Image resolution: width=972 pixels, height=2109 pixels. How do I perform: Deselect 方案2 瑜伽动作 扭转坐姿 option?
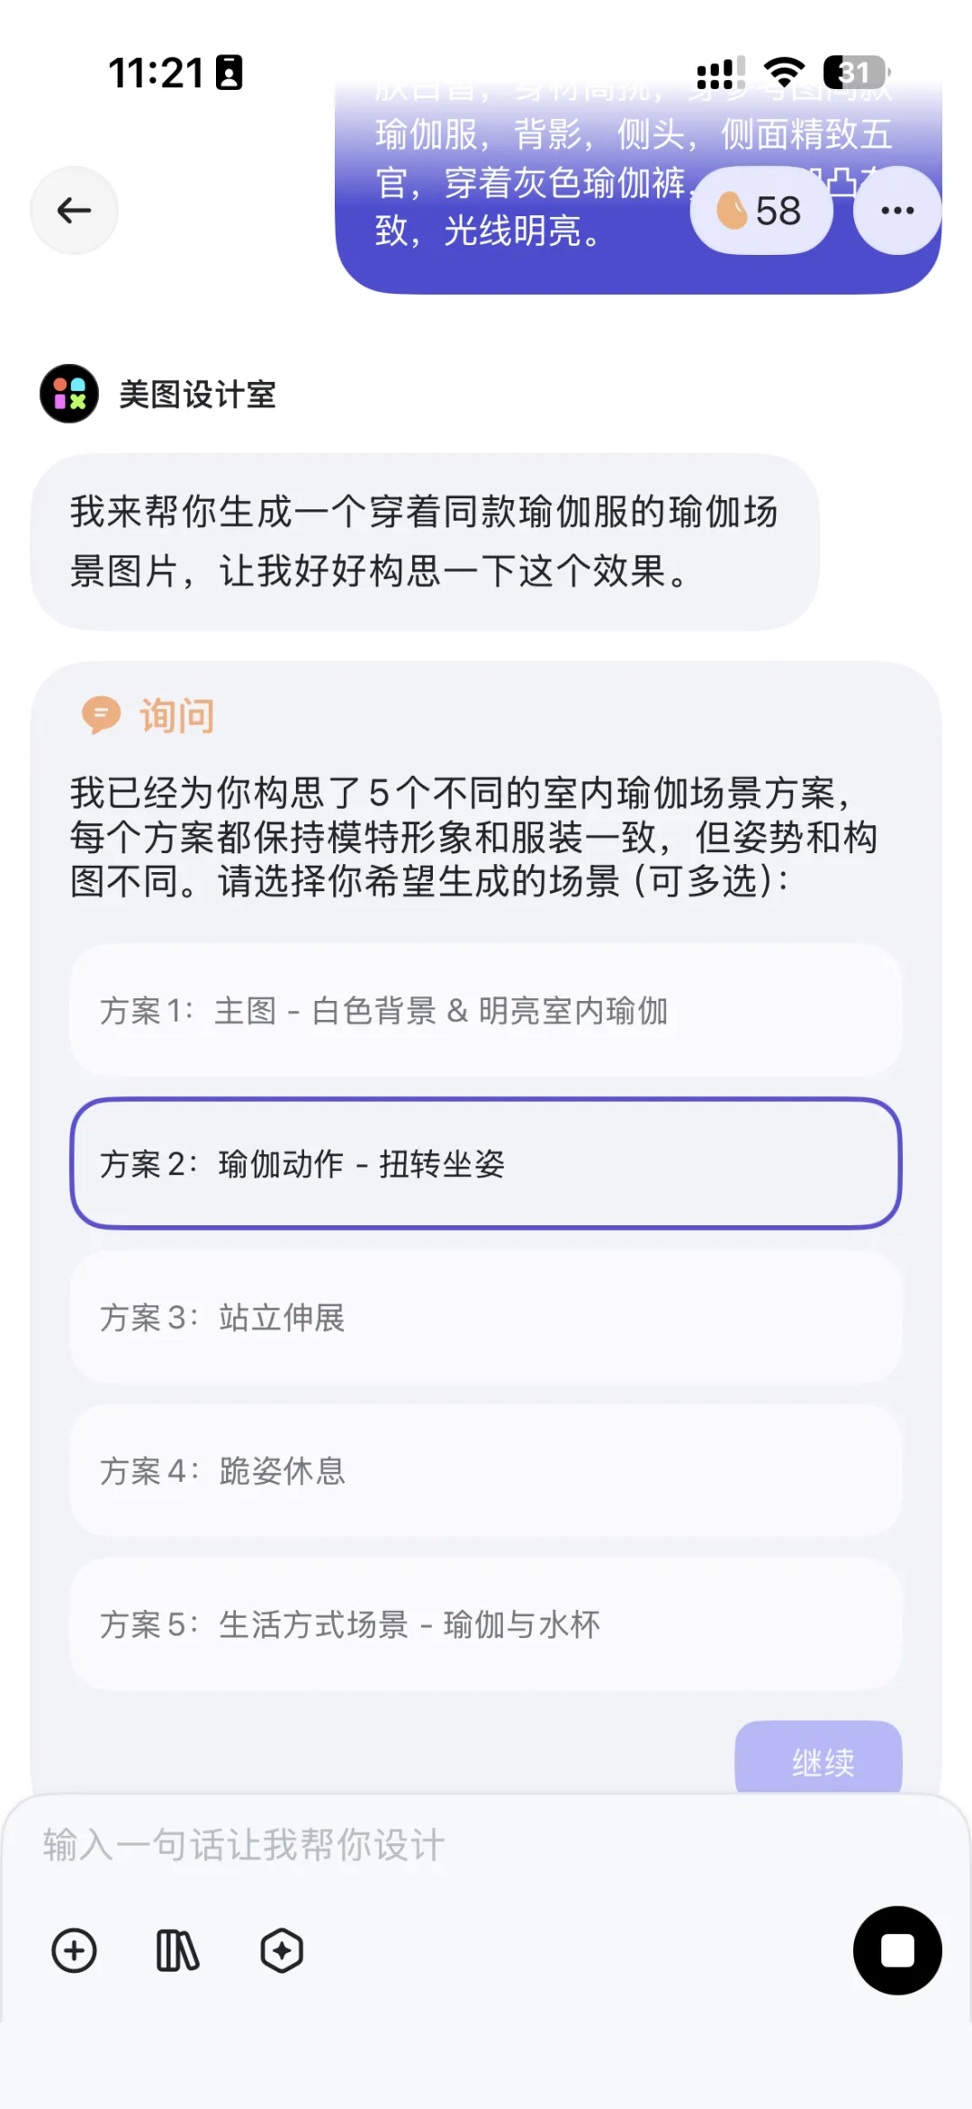pyautogui.click(x=486, y=1163)
